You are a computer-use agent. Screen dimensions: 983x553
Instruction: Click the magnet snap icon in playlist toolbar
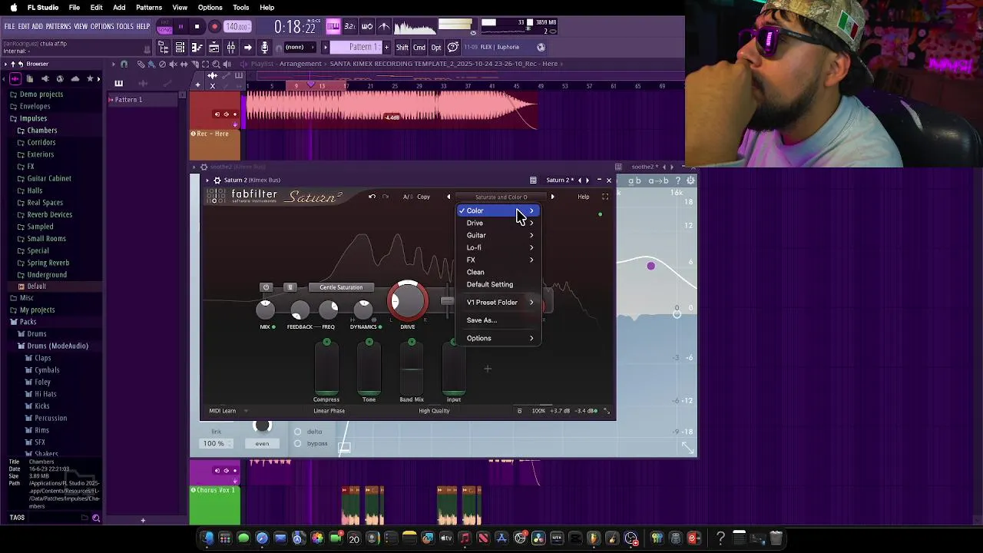pyautogui.click(x=124, y=64)
